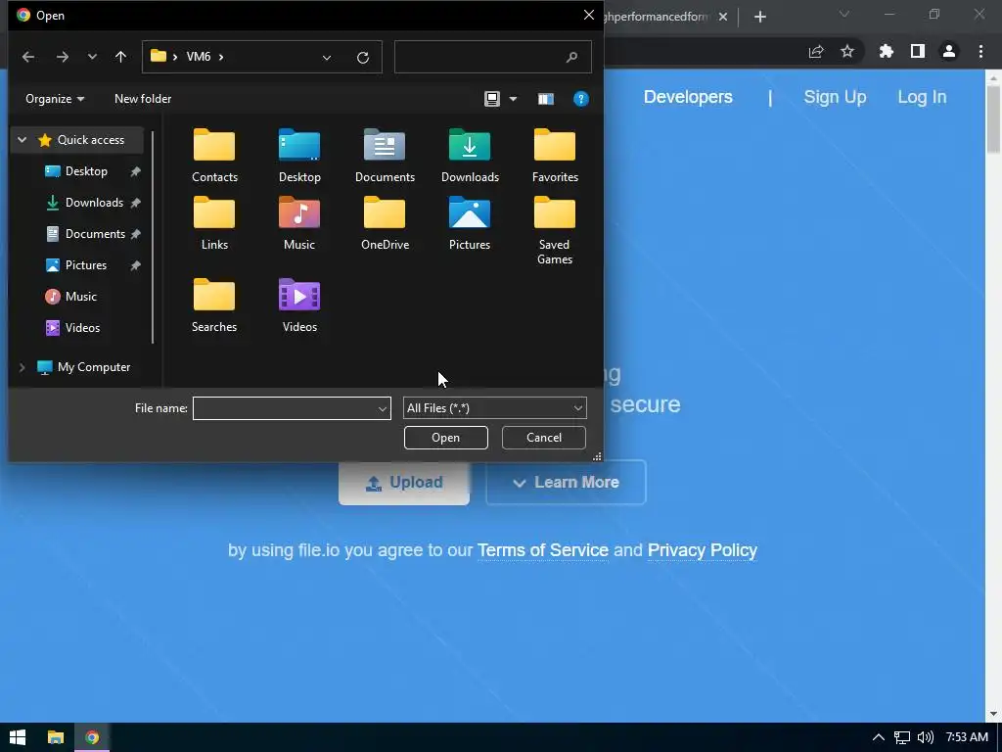
Task: Open Developers link in page header
Action: click(688, 97)
